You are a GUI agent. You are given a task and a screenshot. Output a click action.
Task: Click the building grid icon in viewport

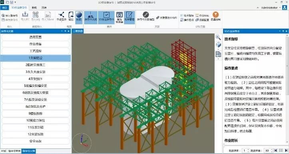pos(218,54)
